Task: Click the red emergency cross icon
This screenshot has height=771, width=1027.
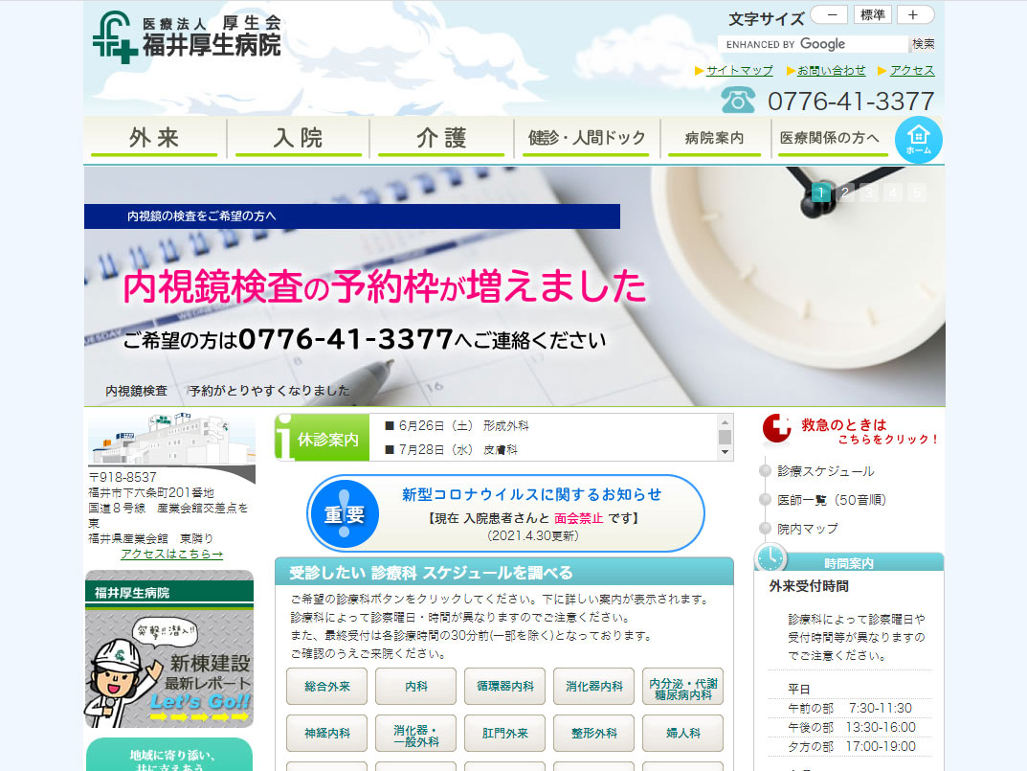Action: point(776,429)
